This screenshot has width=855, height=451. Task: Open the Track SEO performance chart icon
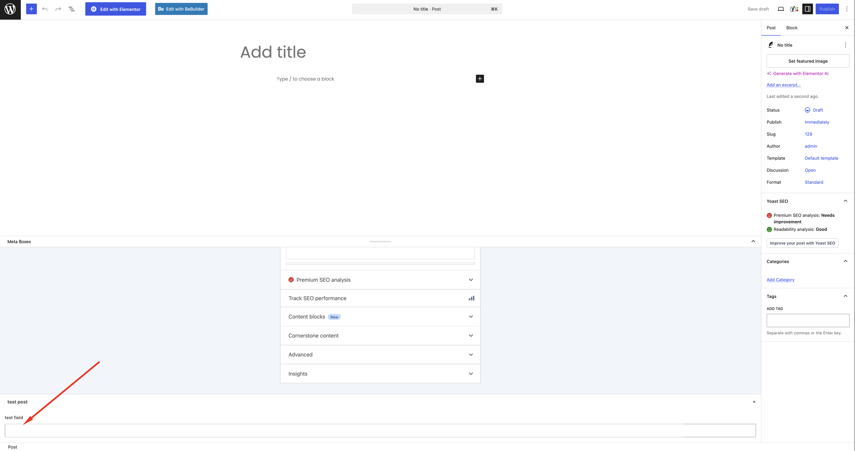[471, 298]
